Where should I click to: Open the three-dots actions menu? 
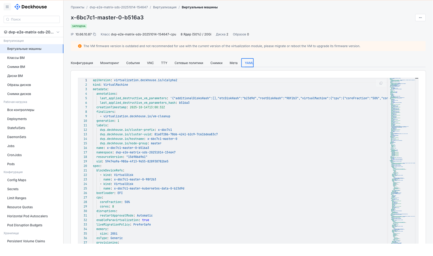click(420, 18)
